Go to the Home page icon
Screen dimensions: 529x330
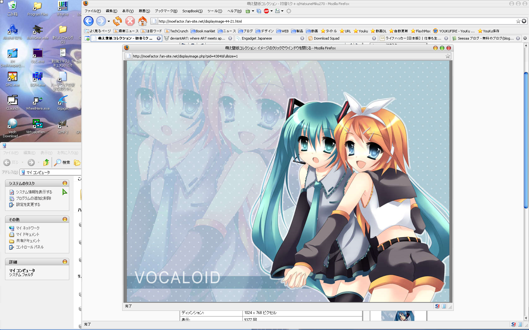(143, 21)
